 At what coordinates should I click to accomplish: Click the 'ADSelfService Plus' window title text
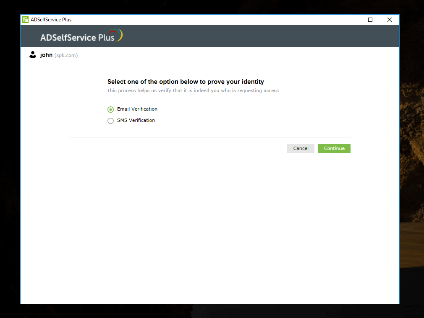(x=51, y=20)
